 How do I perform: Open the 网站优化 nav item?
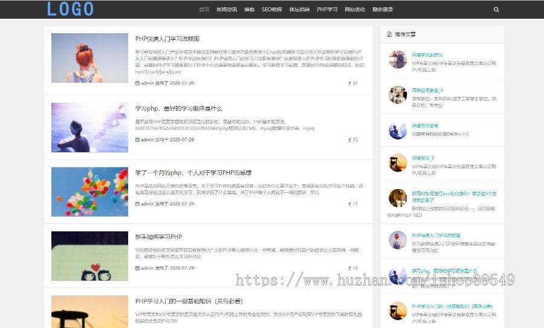[355, 9]
